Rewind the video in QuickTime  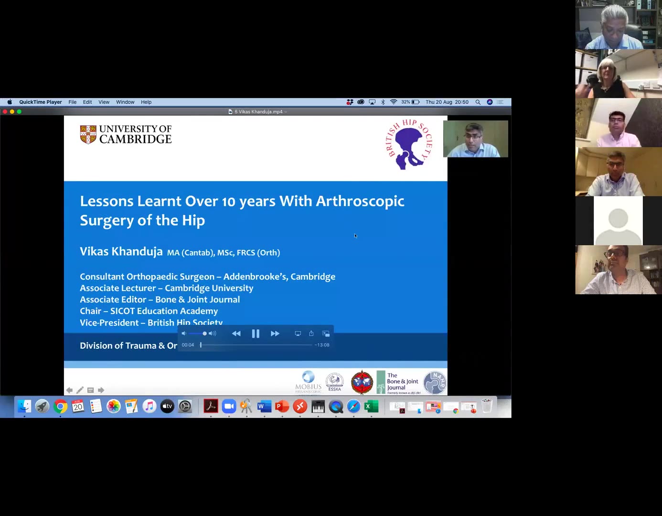[236, 333]
